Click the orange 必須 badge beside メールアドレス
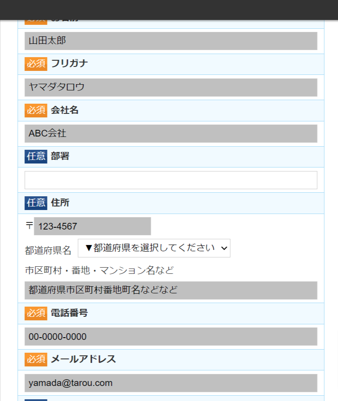338x401 pixels. click(36, 359)
